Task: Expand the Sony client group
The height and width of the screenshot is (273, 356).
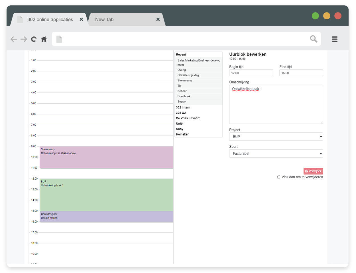Action: pyautogui.click(x=180, y=129)
